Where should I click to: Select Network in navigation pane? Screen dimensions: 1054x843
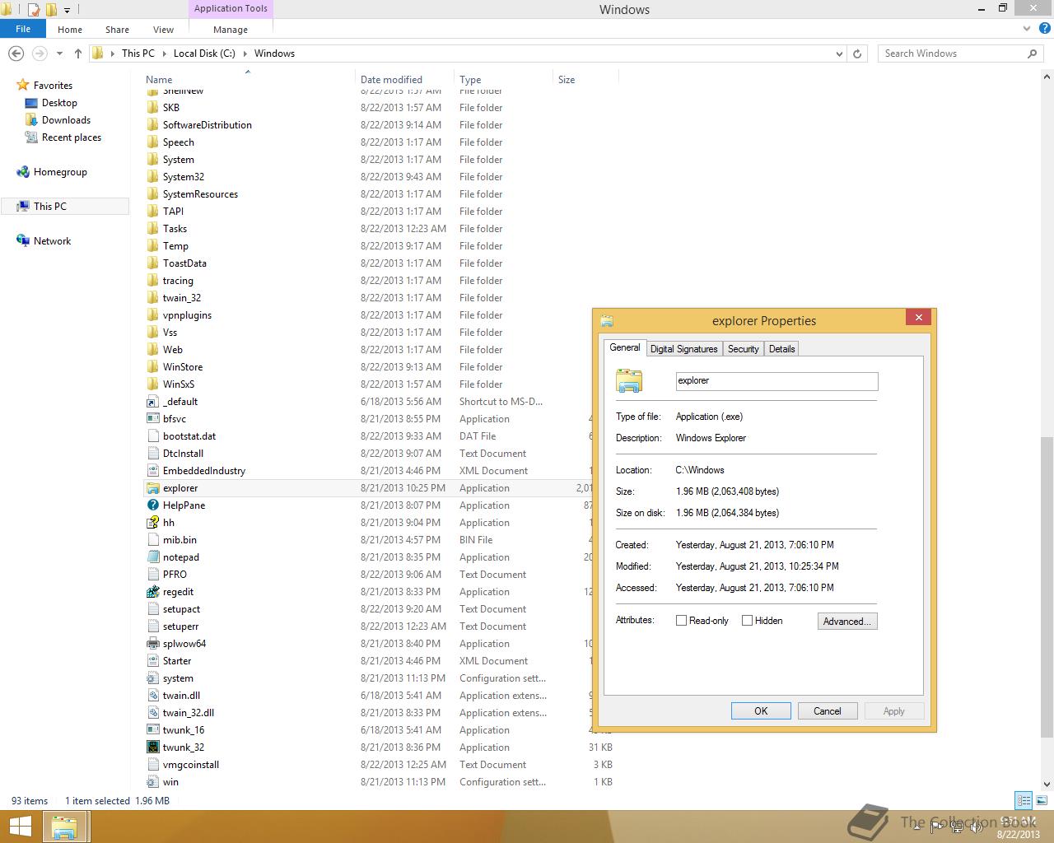tap(52, 241)
